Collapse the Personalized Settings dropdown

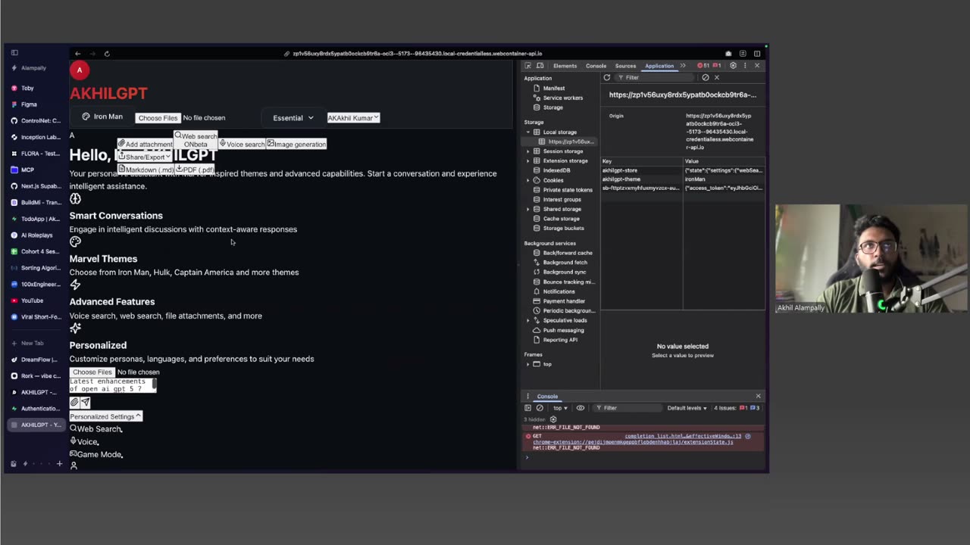(x=105, y=416)
